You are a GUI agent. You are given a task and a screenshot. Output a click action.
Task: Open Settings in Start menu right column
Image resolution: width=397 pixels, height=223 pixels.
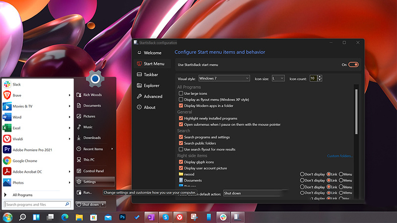coord(95,181)
